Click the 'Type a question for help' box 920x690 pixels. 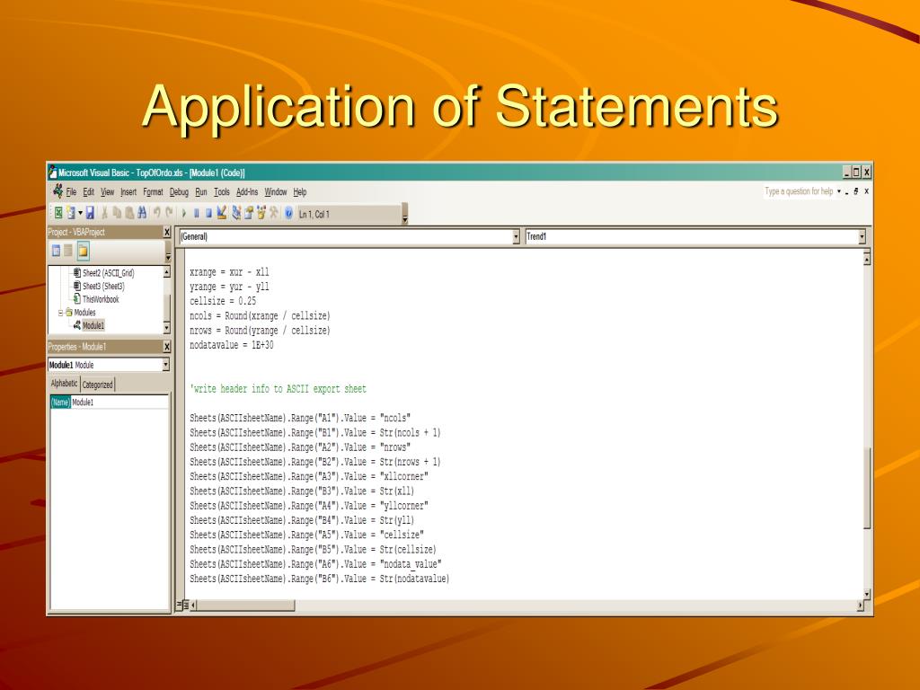point(799,191)
